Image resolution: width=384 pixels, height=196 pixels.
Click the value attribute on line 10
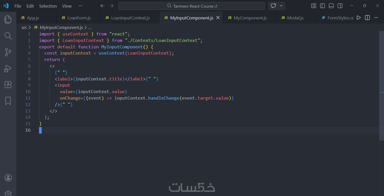66,92
